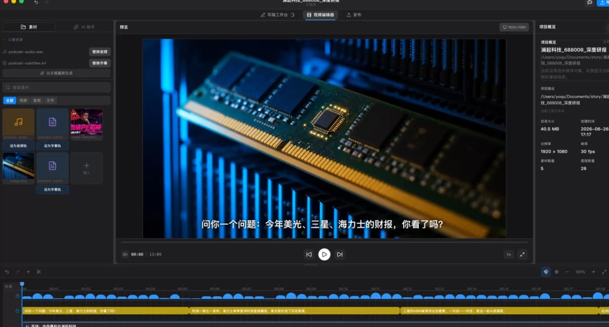Click the 1920 × 1080 value in project overview

(554, 151)
